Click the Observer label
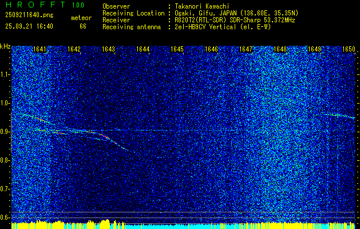Screen dimensions: 360x229 tap(116, 6)
